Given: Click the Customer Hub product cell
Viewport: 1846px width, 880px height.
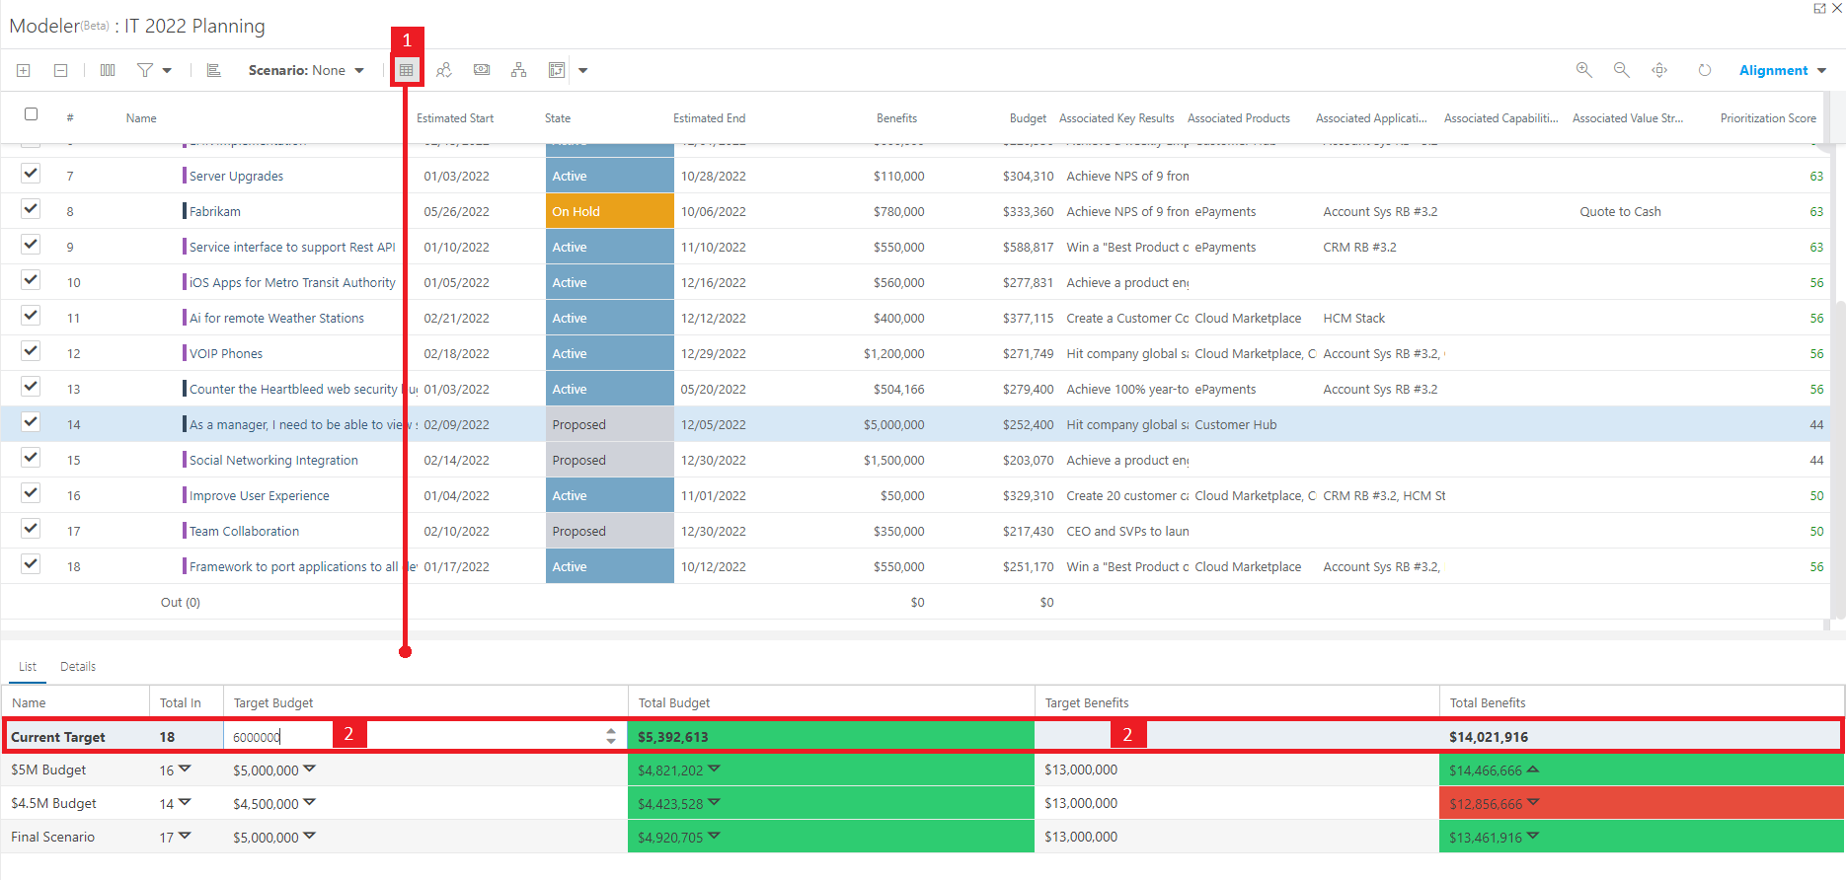Looking at the screenshot, I should 1236,424.
